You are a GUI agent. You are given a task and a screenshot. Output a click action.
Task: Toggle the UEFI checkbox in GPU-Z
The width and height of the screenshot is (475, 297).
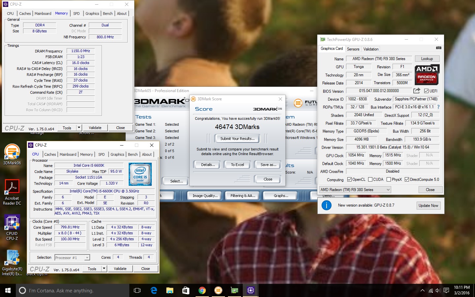(x=426, y=91)
